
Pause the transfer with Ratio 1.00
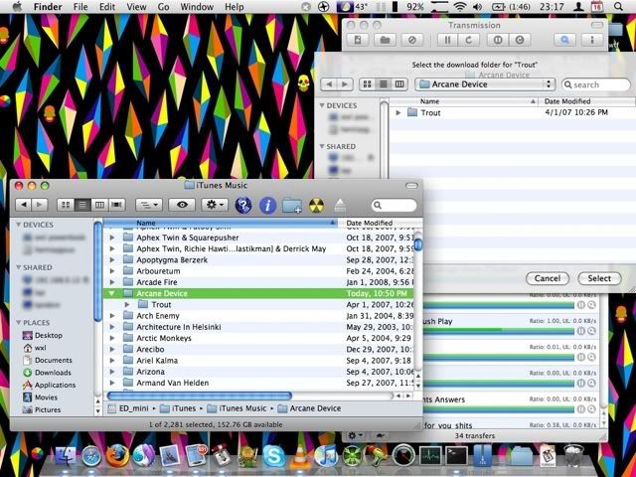click(x=580, y=331)
